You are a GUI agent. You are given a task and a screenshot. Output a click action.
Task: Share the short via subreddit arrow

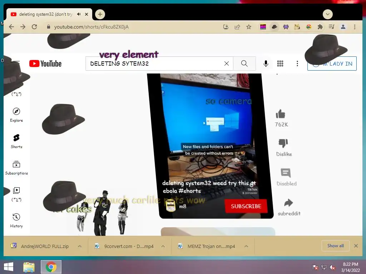pyautogui.click(x=288, y=203)
